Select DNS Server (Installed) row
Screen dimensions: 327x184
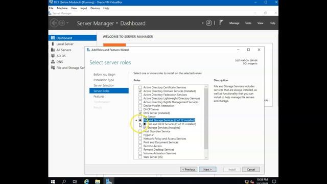point(156,113)
